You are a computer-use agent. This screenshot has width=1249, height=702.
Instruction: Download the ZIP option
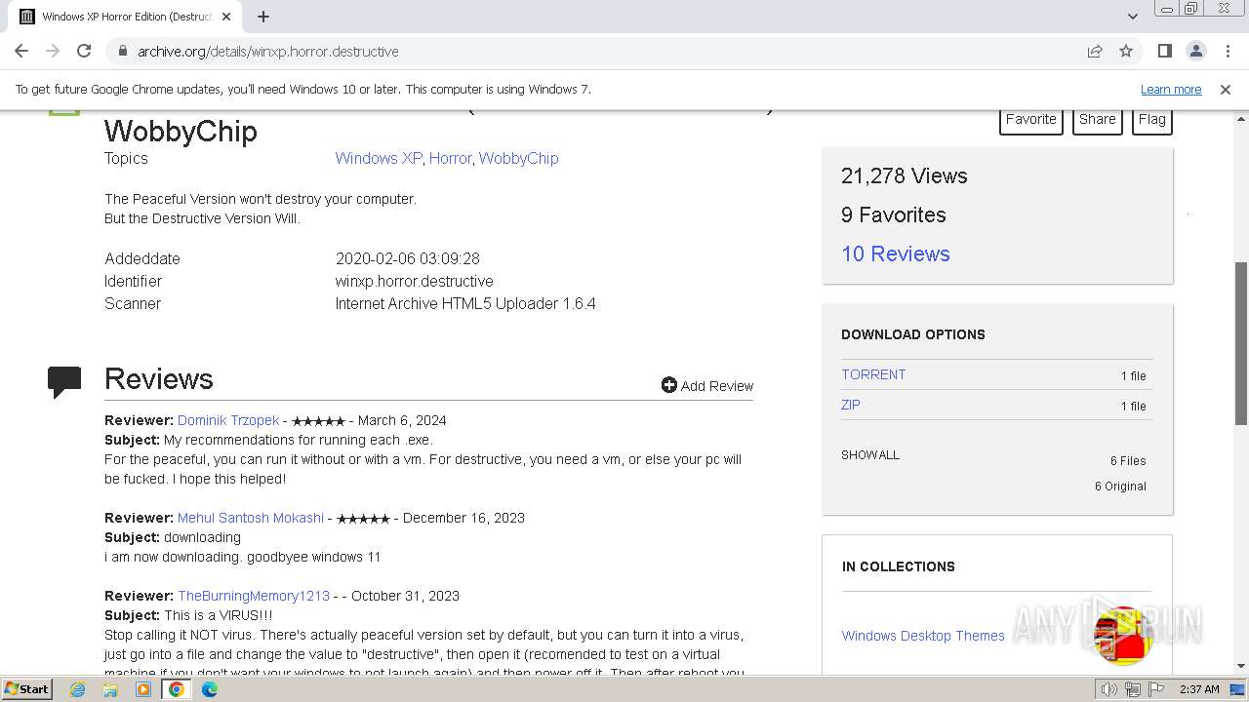[x=851, y=405]
